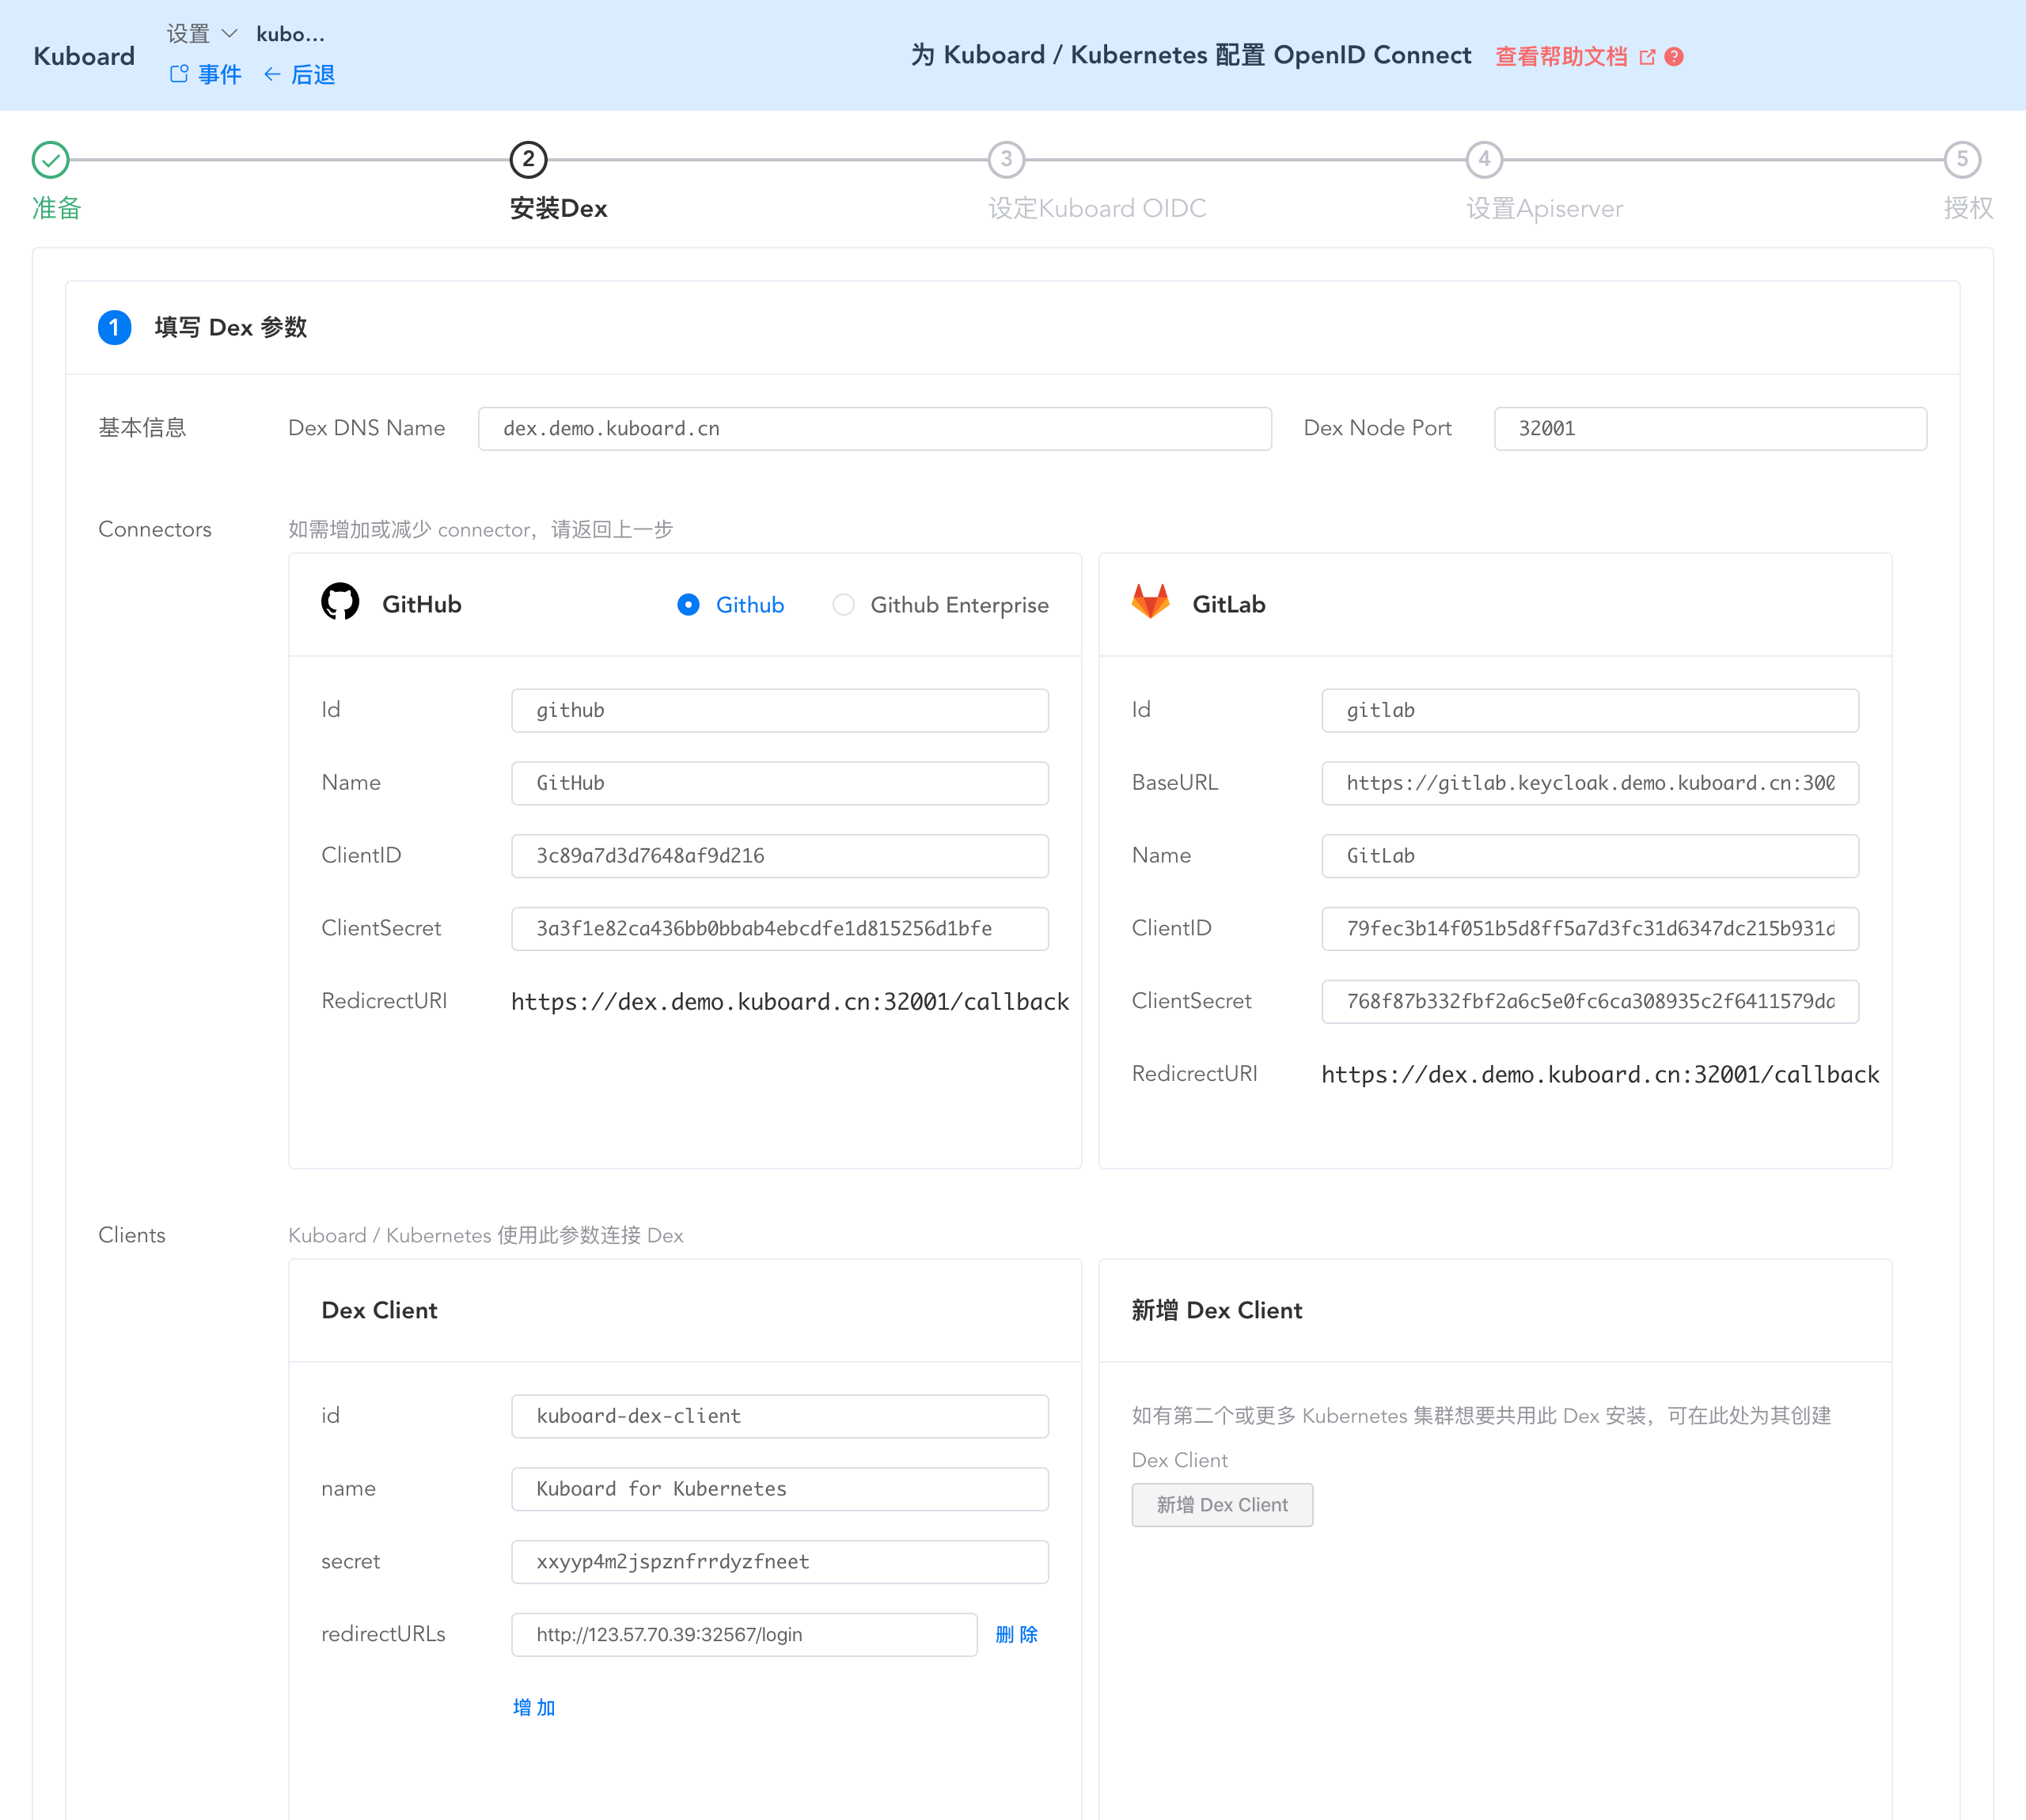Click the 设定Kuboard OIDC step label

tap(1097, 208)
